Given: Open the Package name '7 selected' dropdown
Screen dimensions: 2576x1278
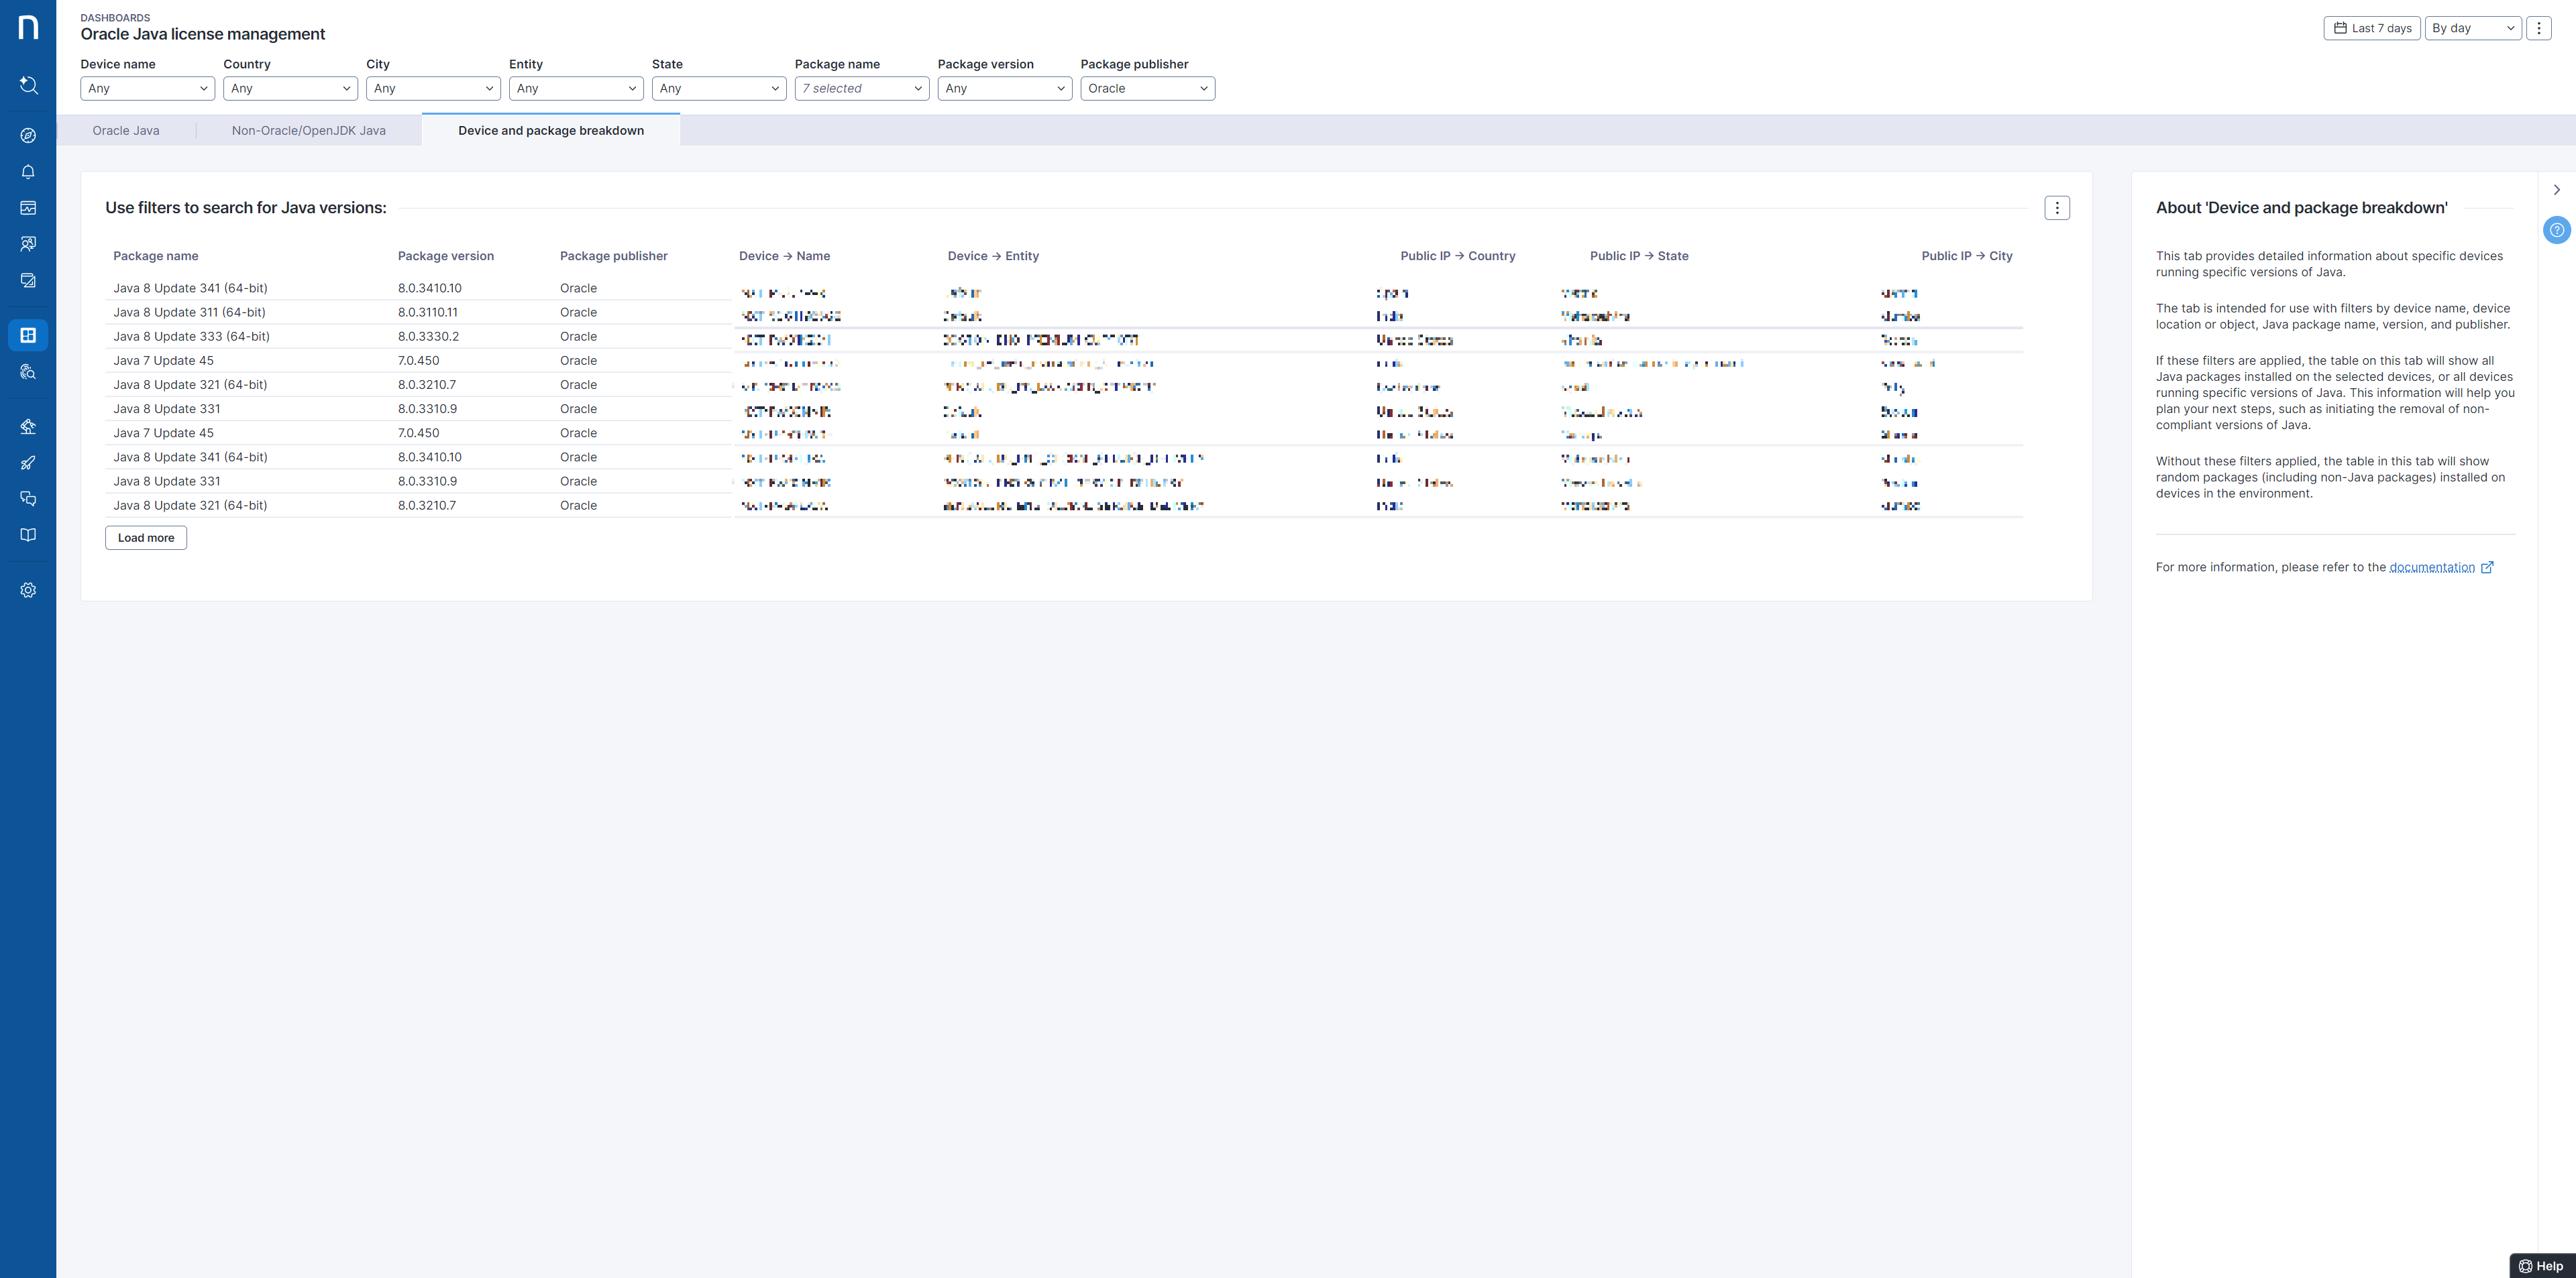Looking at the screenshot, I should click(x=861, y=88).
